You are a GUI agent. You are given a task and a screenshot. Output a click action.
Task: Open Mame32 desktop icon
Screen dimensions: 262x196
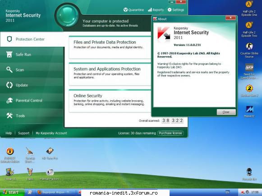point(249,111)
